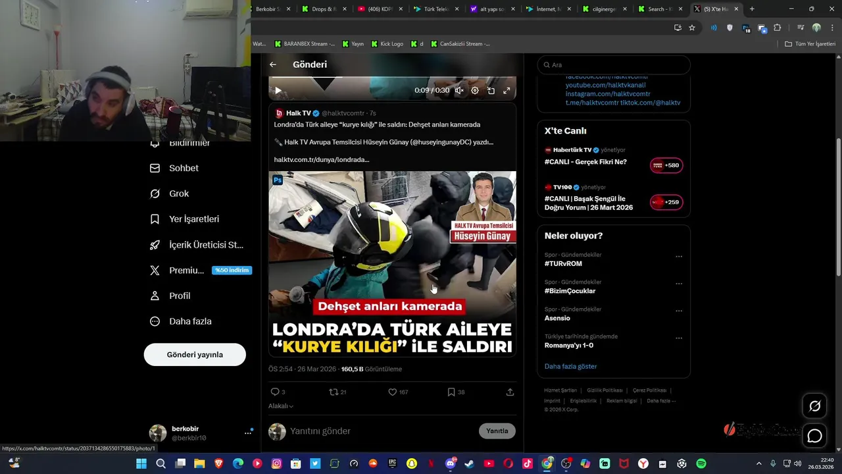This screenshot has width=842, height=474.
Task: Play the video above the tweet
Action: coord(278,91)
